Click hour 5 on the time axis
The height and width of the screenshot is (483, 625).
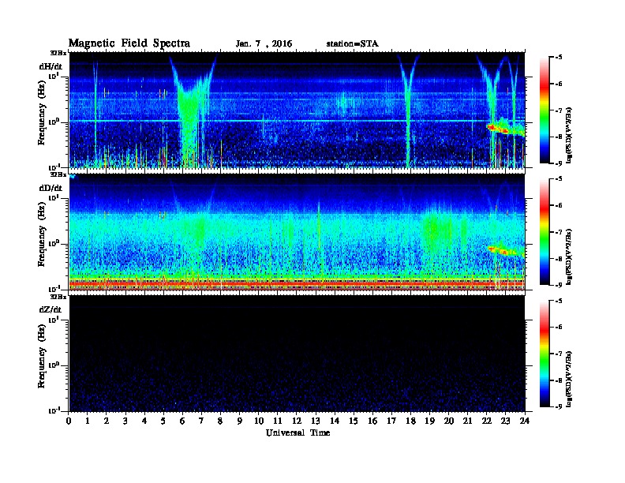(163, 421)
